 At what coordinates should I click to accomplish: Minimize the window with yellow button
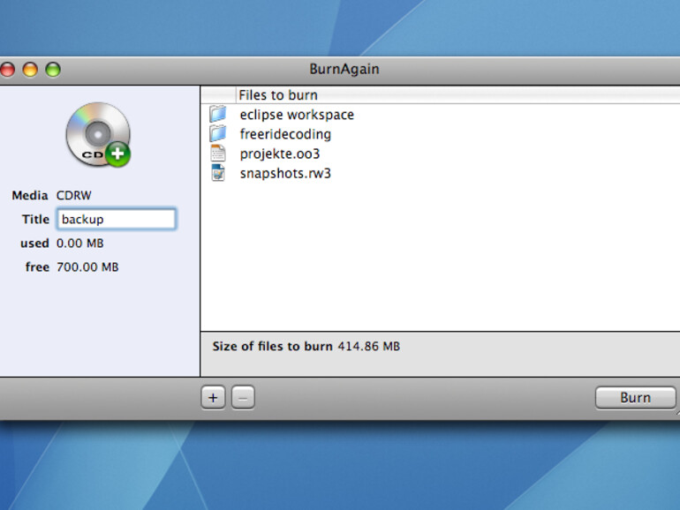[30, 70]
